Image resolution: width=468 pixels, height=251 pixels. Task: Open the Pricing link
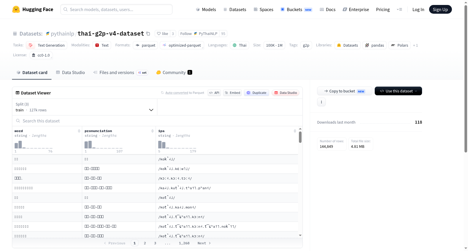click(x=383, y=9)
